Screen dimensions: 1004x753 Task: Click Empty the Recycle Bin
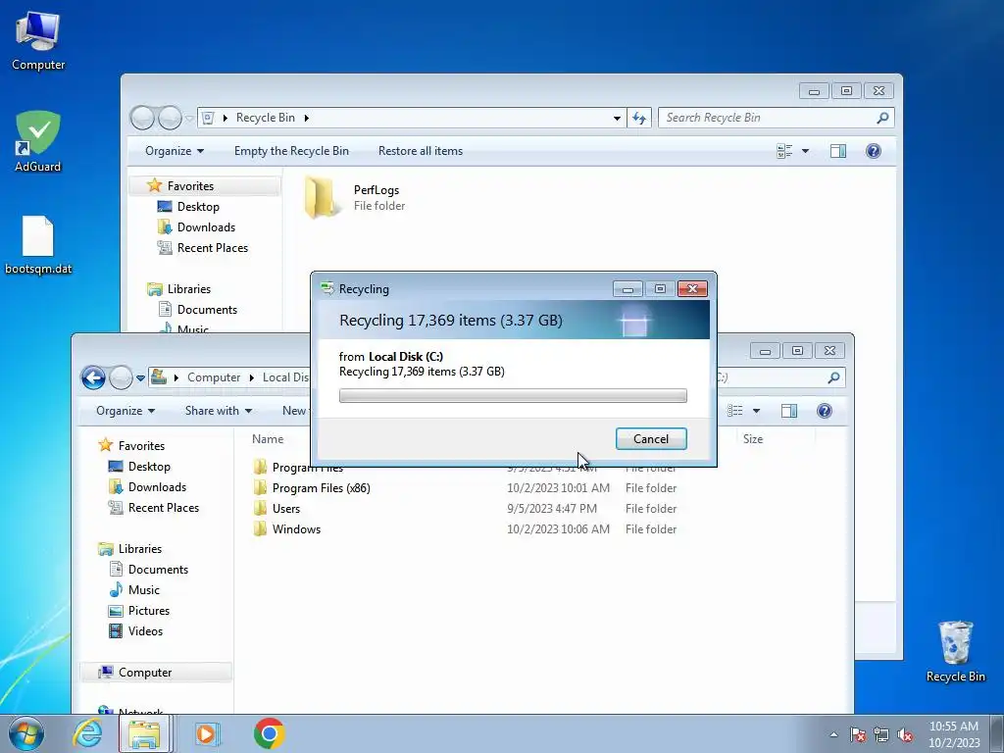pyautogui.click(x=291, y=151)
